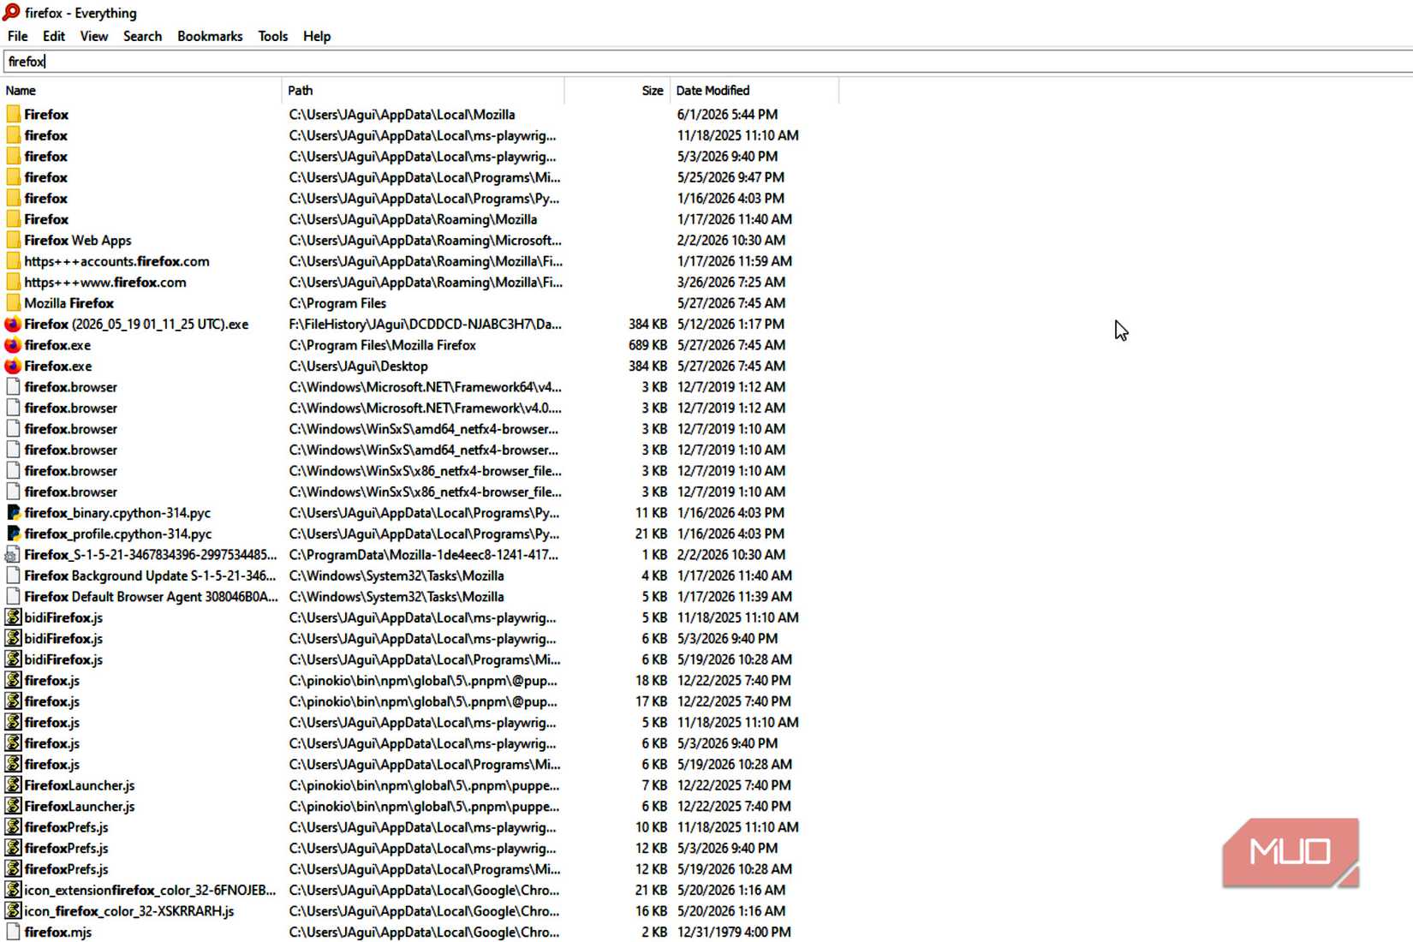1413x942 pixels.
Task: Click file icon of firefox.mjs
Action: tap(13, 932)
